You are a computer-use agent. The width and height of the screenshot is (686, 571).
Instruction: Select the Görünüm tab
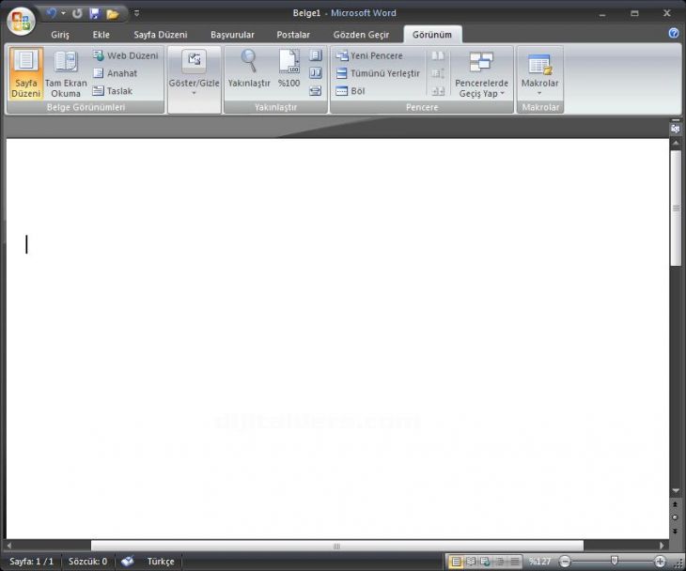coord(432,35)
